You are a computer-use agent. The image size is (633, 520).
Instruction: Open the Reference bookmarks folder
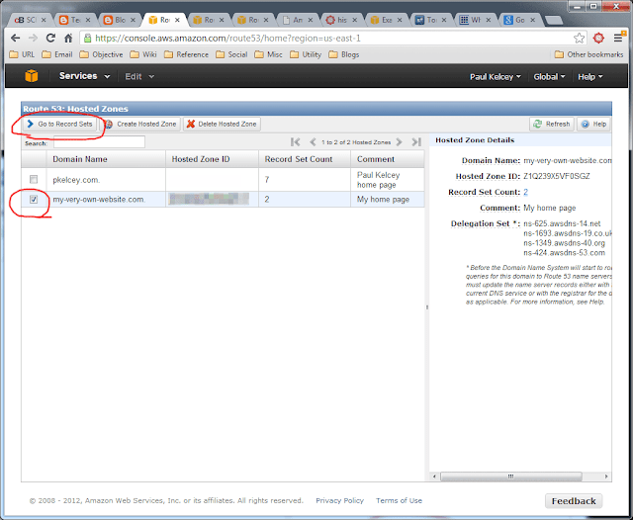click(x=187, y=54)
